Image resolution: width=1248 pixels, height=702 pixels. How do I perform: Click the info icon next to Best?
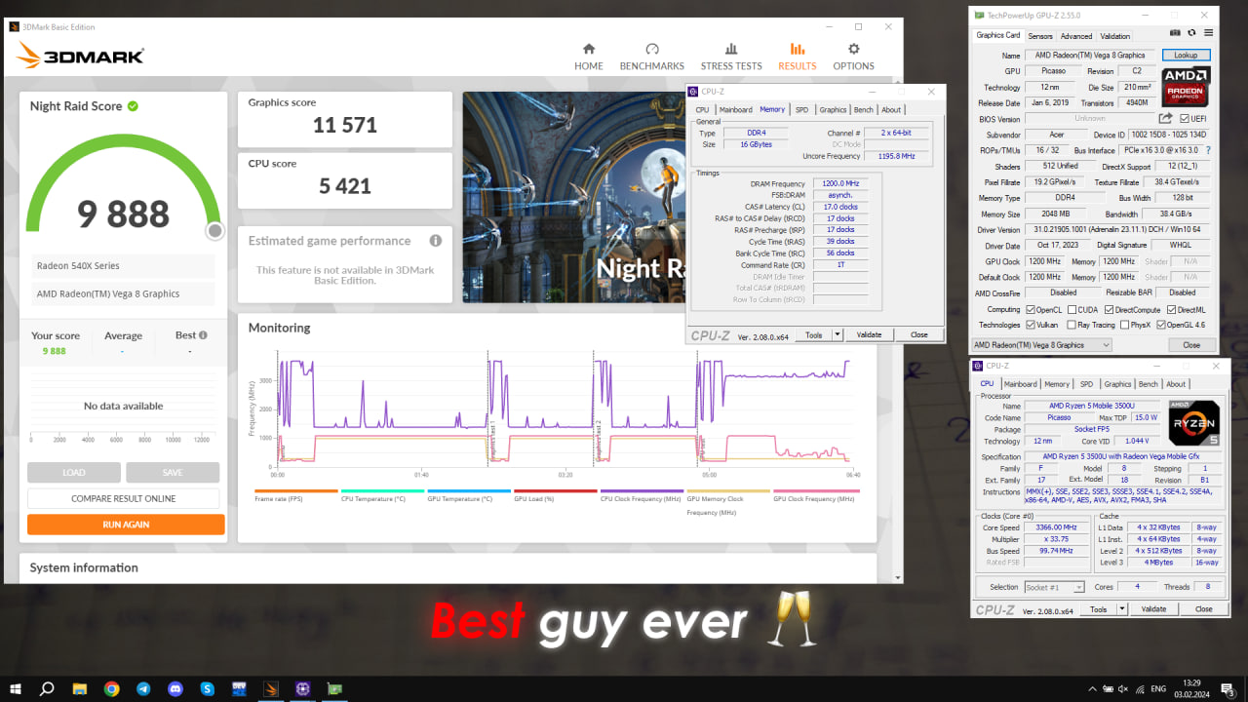click(x=203, y=335)
